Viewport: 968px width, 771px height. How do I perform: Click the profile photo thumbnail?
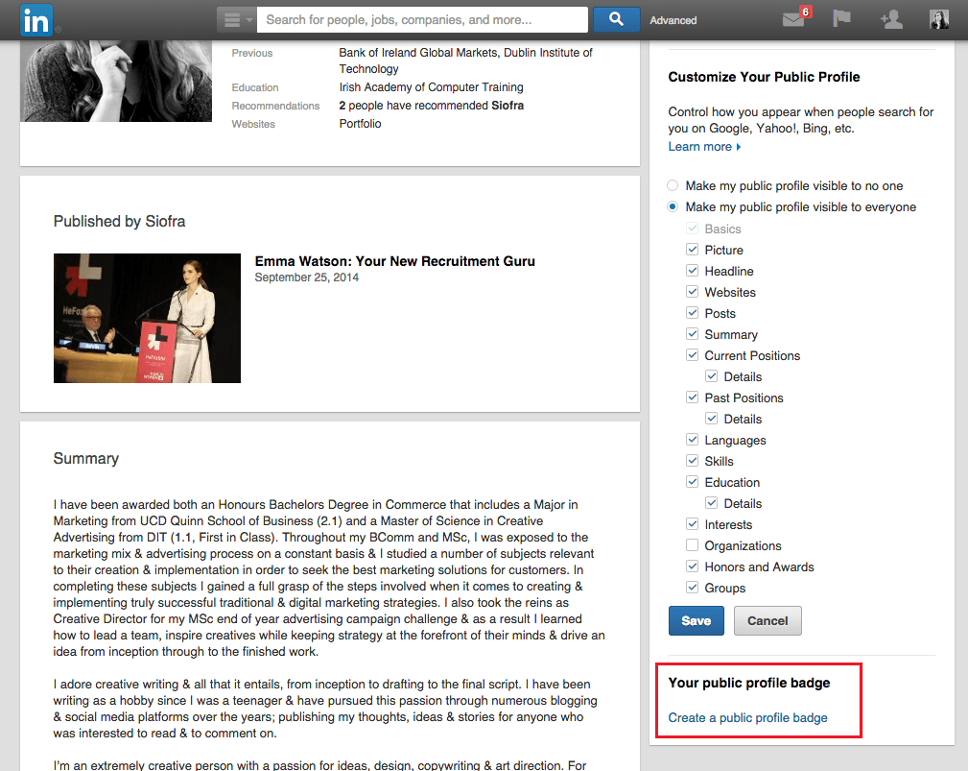click(116, 81)
